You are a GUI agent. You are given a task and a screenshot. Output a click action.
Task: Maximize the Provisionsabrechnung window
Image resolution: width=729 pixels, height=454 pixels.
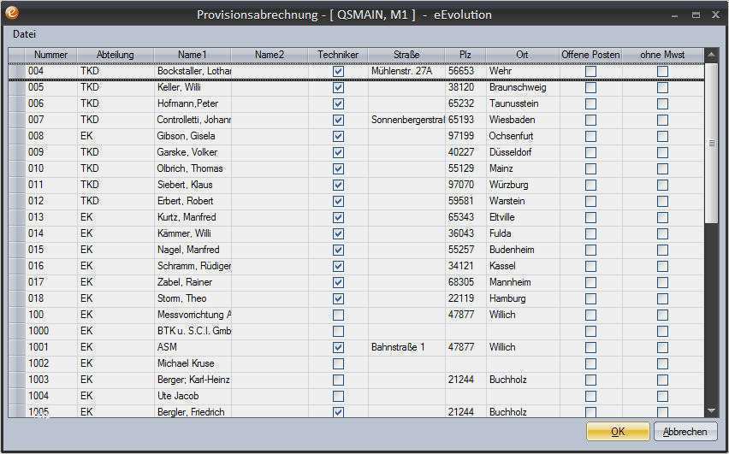696,15
